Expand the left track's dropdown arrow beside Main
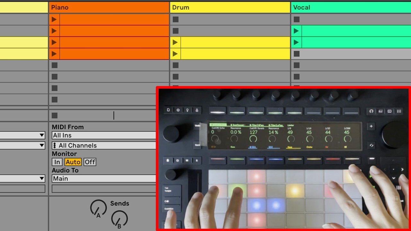 tap(42, 178)
